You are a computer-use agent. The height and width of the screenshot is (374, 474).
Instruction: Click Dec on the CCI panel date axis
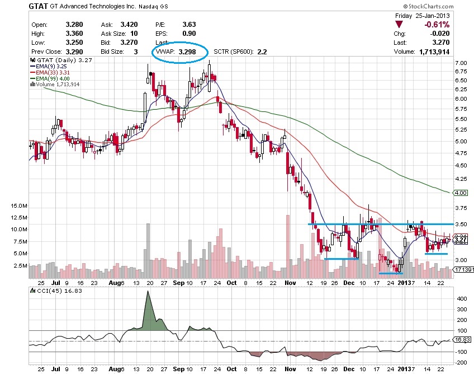pos(349,369)
